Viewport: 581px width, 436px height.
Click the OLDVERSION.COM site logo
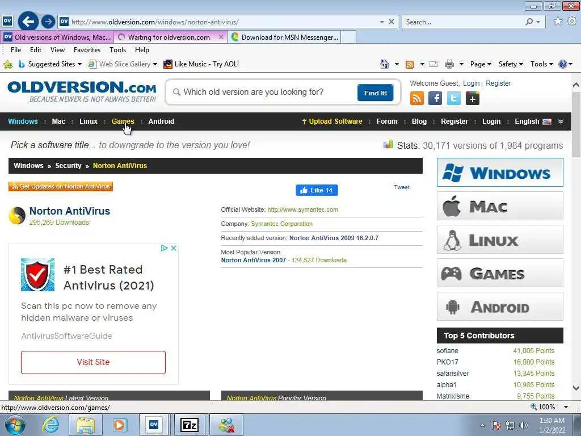click(x=82, y=91)
